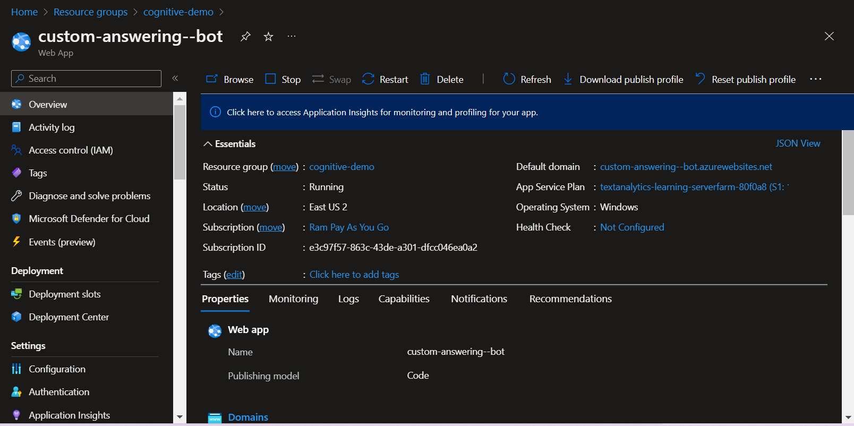This screenshot has height=426, width=854.
Task: Select the Subscription ID value text
Action: [x=393, y=248]
